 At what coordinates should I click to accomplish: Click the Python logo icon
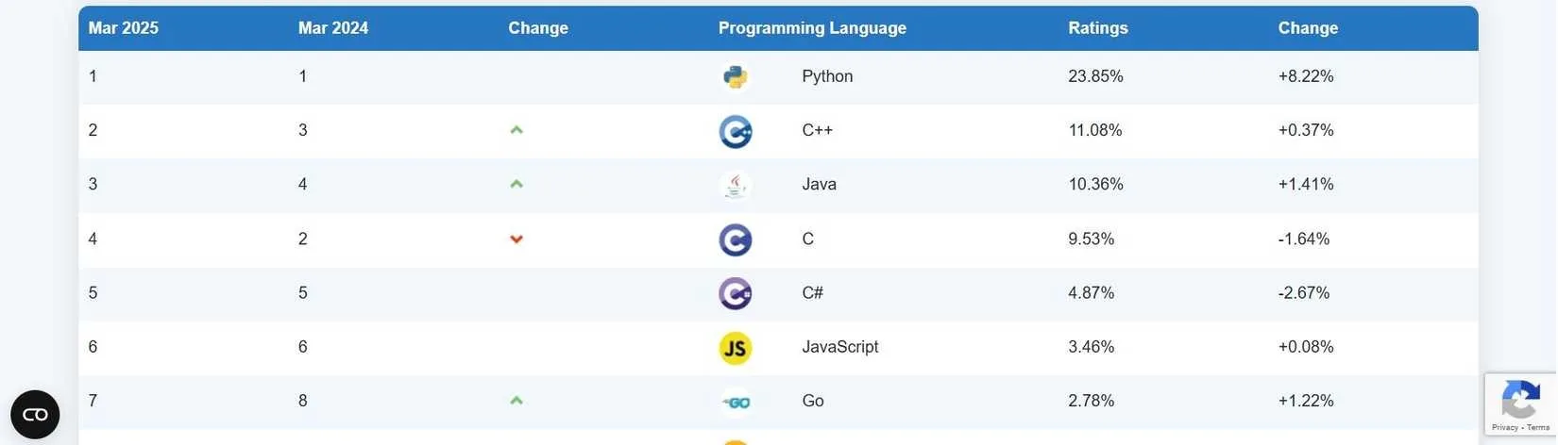[x=735, y=77]
